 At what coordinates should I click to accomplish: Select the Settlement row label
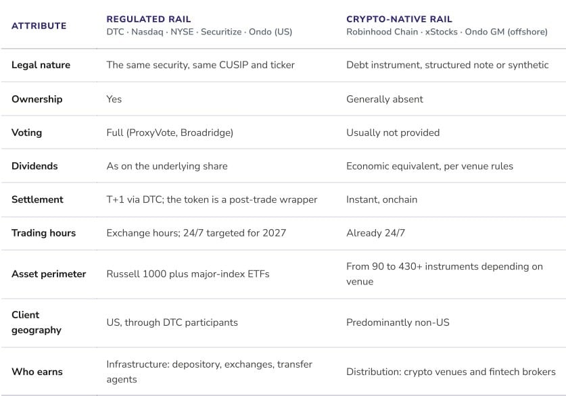coord(37,199)
